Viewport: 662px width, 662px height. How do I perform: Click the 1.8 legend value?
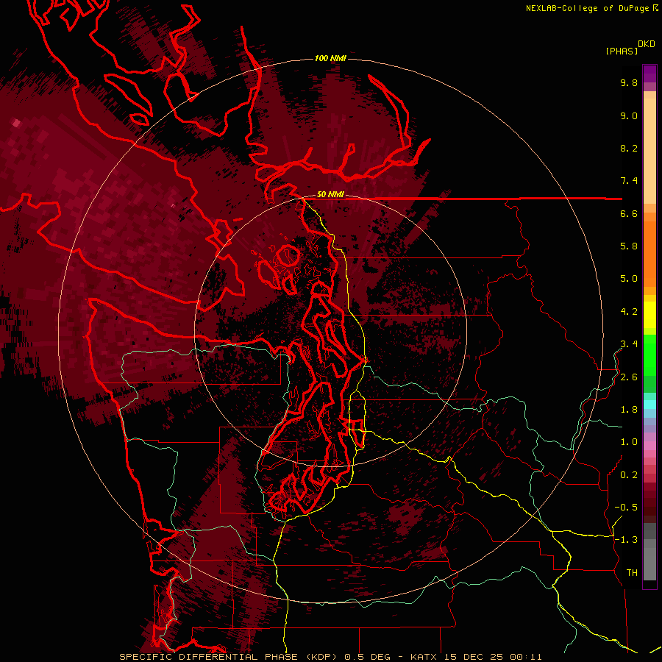click(629, 410)
